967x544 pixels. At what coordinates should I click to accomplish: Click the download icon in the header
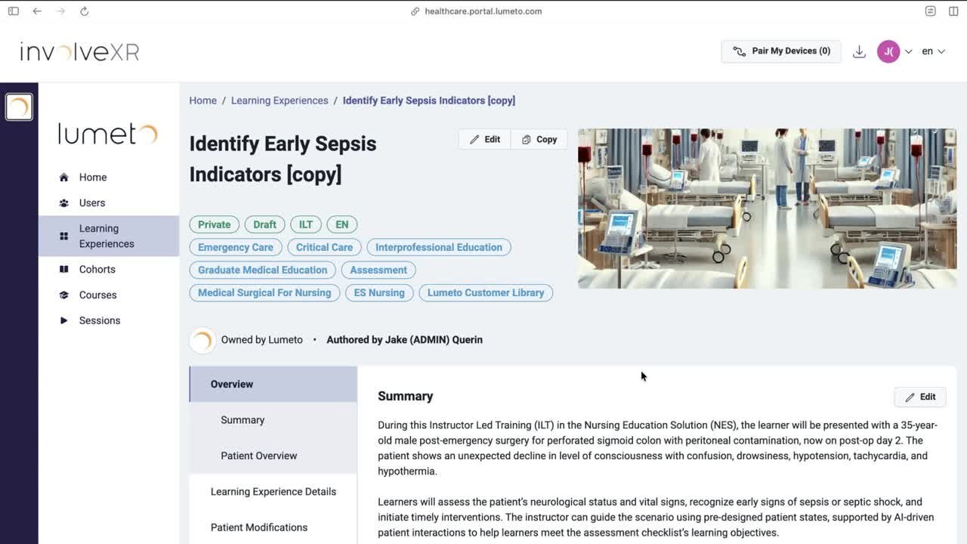[x=859, y=51]
